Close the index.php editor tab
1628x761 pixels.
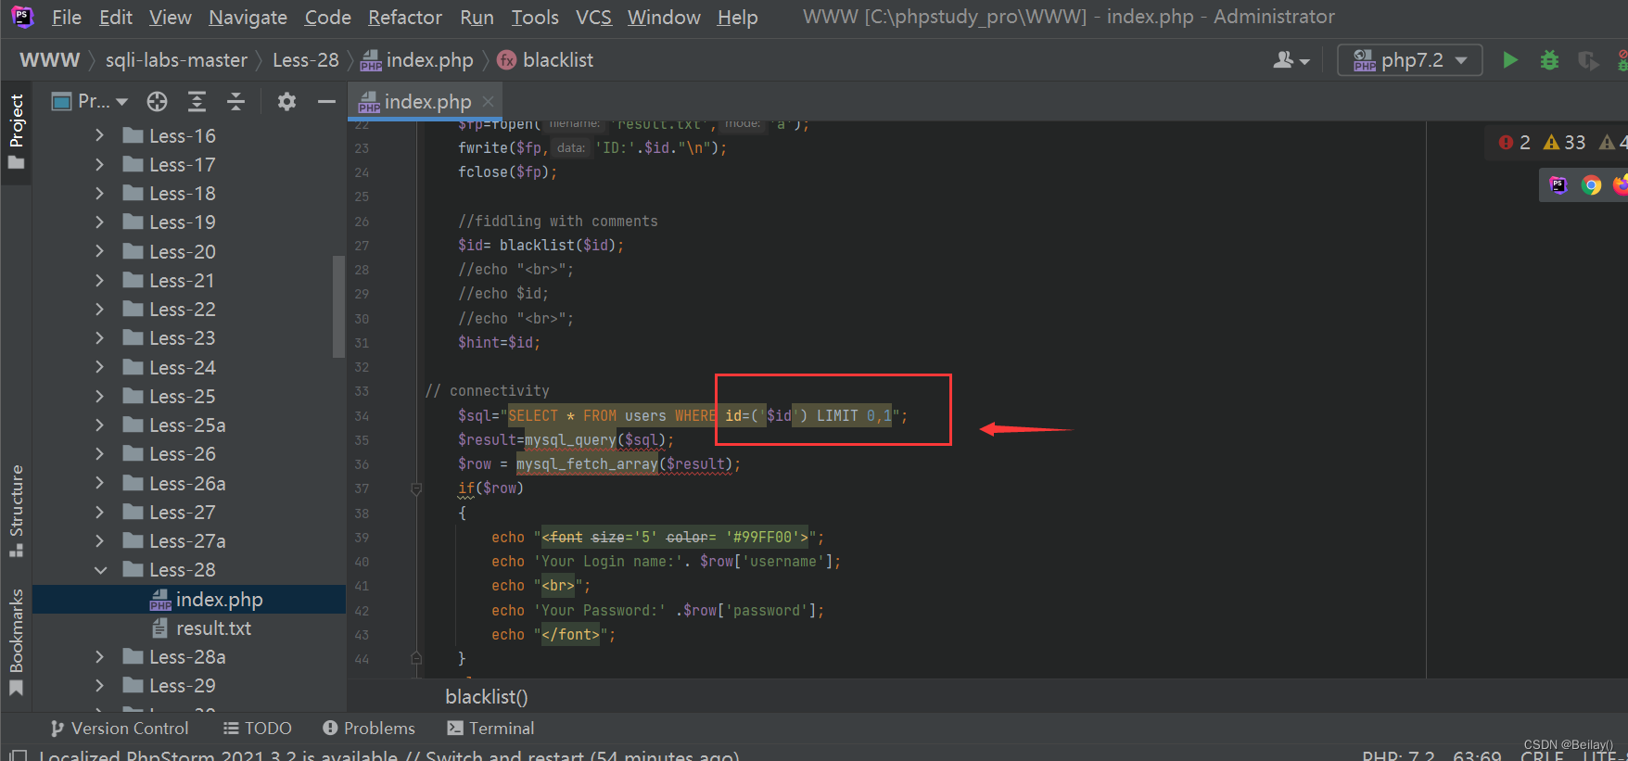[x=489, y=101]
